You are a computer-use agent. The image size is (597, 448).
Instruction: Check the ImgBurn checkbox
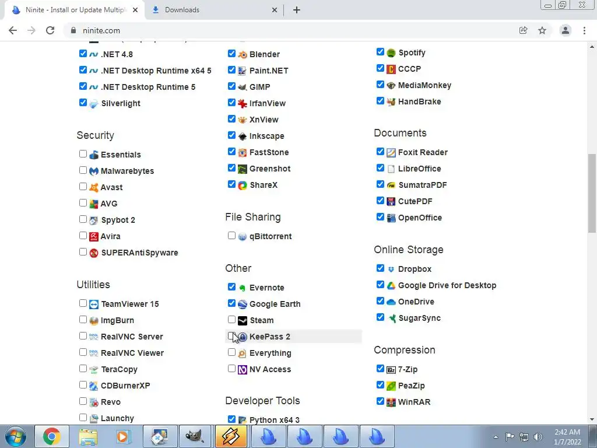(x=83, y=320)
